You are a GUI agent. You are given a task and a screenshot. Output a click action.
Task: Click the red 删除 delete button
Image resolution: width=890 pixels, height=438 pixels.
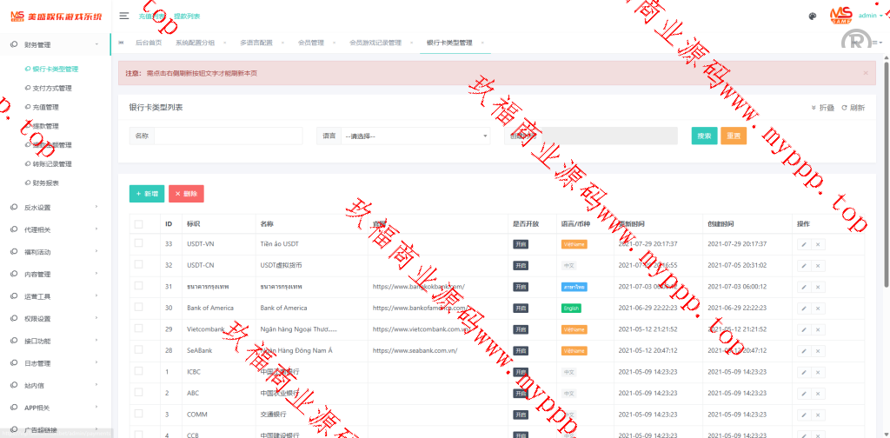tap(186, 194)
